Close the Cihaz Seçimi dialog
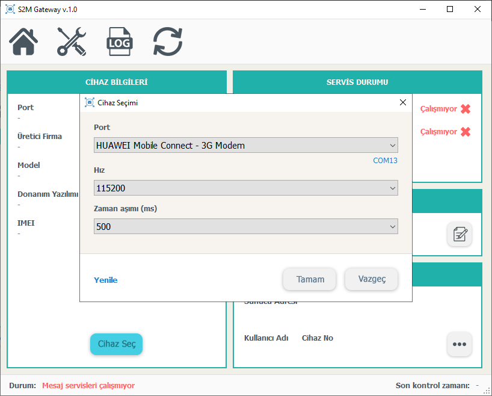This screenshot has height=396, width=492. point(403,102)
